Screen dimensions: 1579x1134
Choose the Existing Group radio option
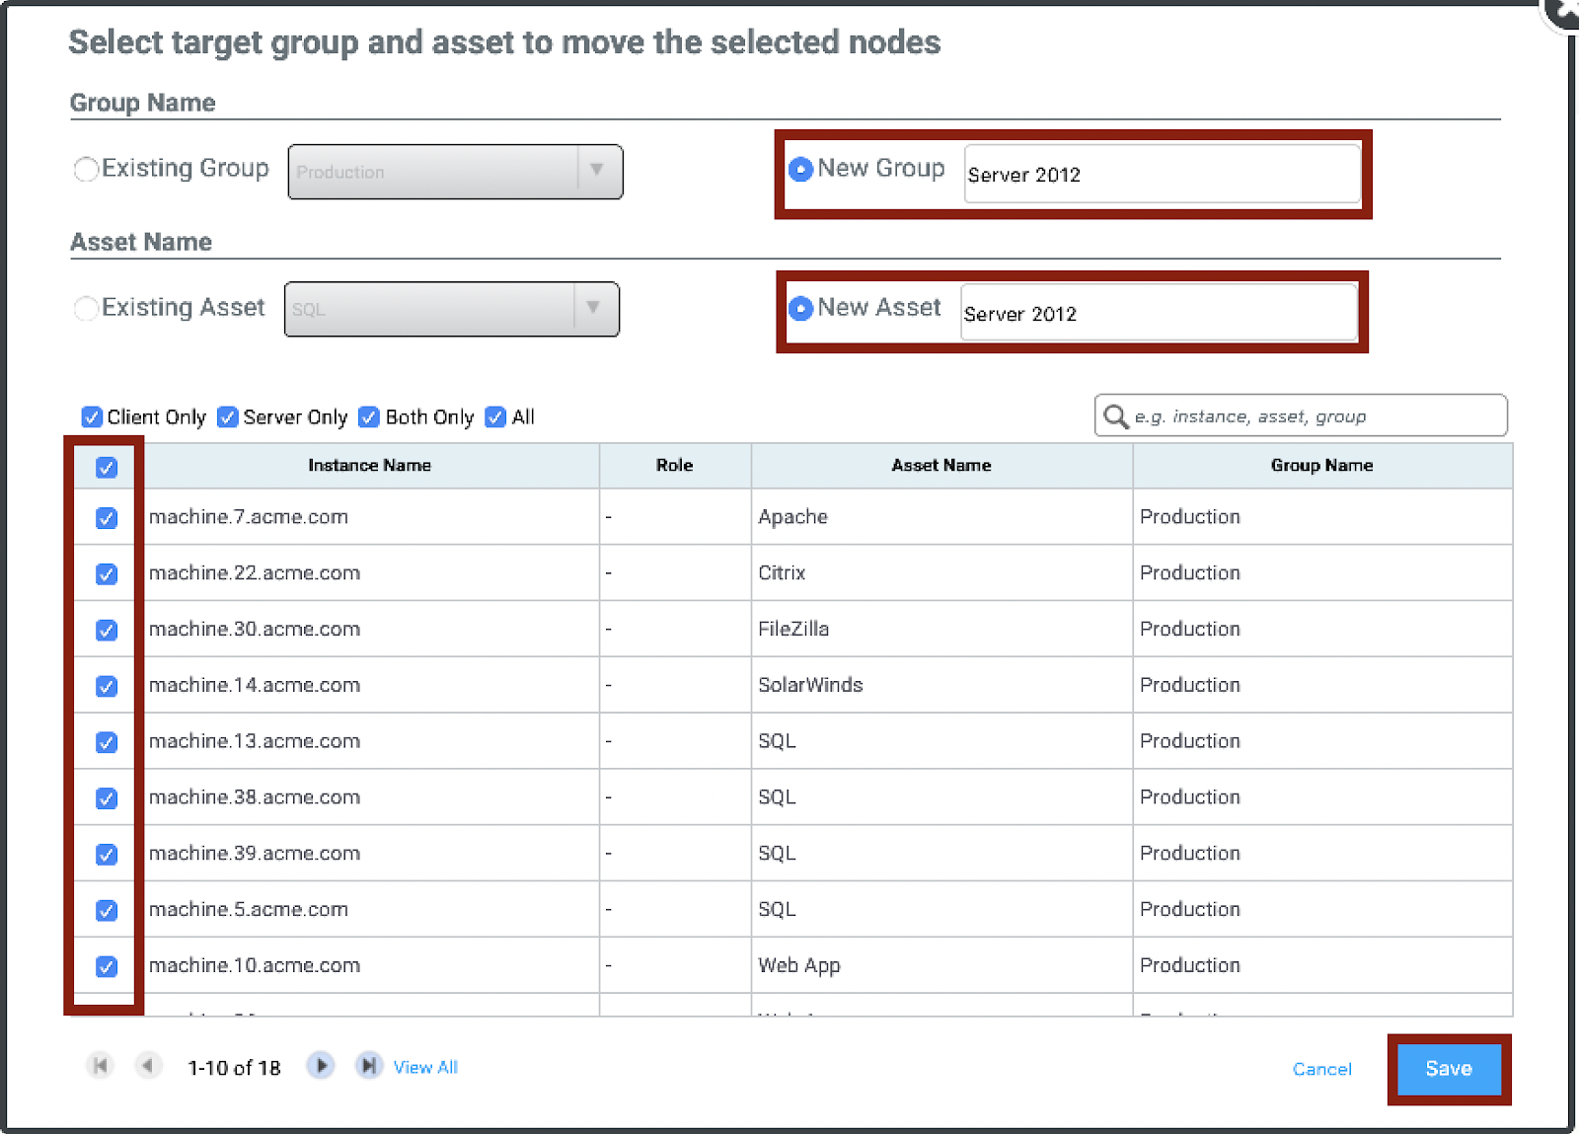click(86, 169)
